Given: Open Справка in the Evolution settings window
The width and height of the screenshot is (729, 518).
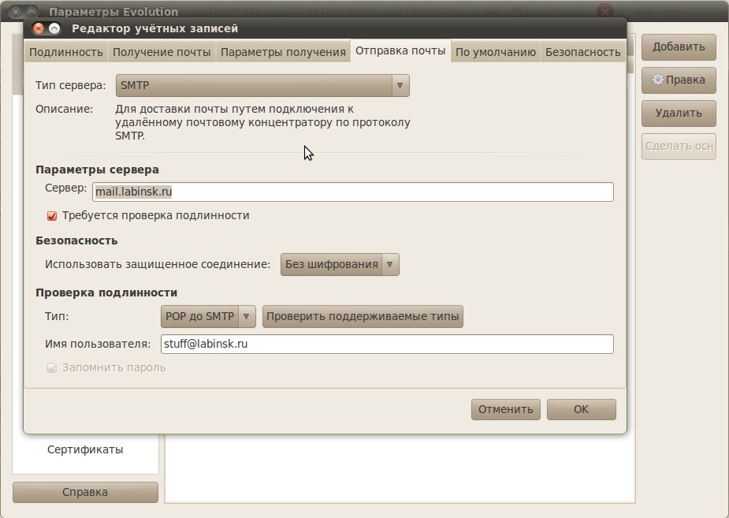Looking at the screenshot, I should point(85,492).
